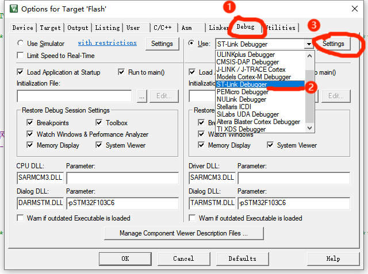Toggle hardware-side Warn if outdated Executable
Viewport: 368px width, 274px height.
point(192,218)
